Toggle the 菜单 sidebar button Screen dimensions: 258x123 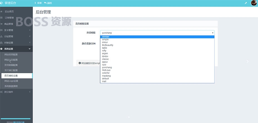pyautogui.click(x=38, y=3)
